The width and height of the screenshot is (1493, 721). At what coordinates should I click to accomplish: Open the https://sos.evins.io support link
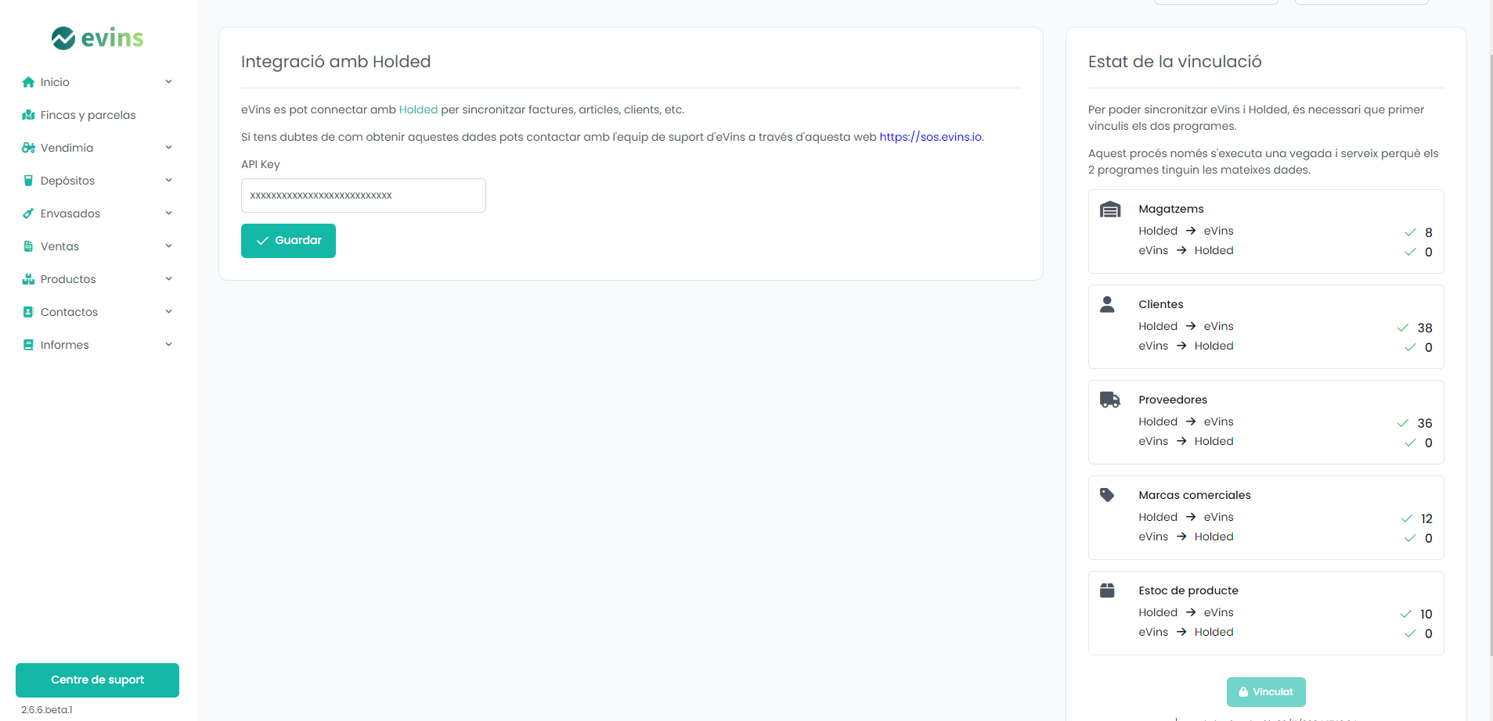pyautogui.click(x=930, y=137)
